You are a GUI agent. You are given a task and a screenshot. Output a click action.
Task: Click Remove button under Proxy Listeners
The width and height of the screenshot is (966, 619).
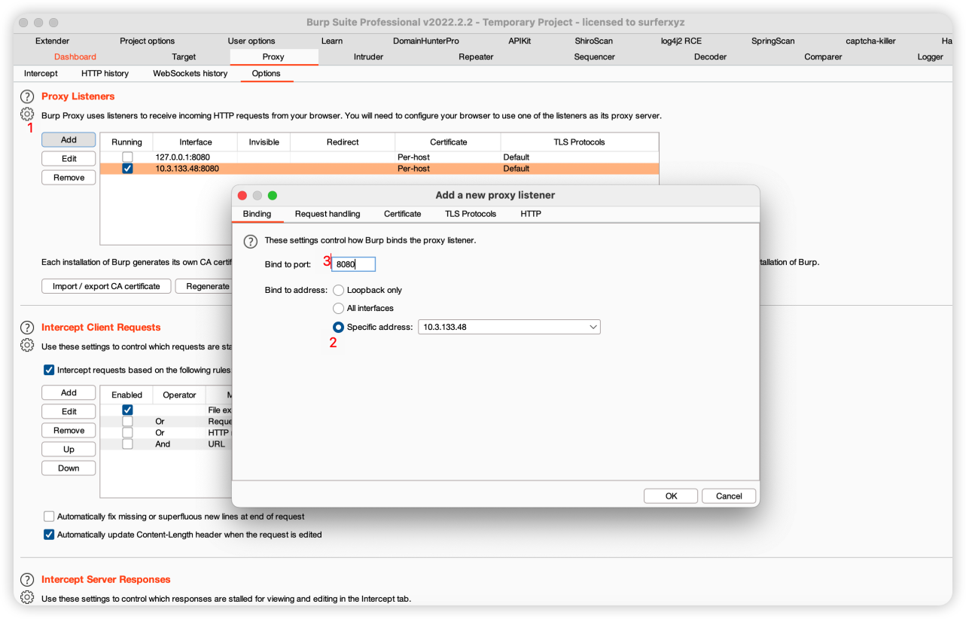69,178
